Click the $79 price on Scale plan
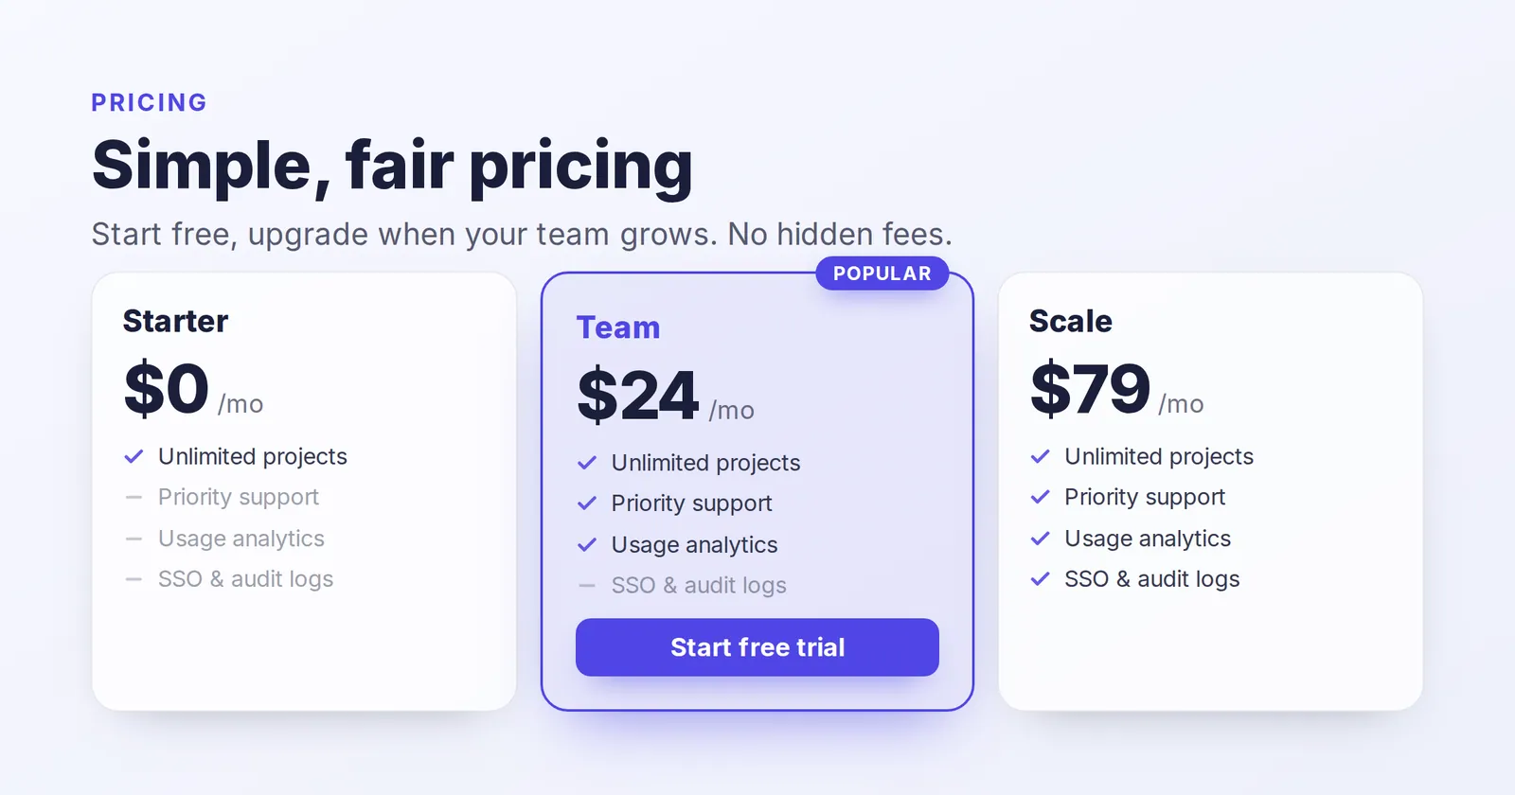This screenshot has height=795, width=1515. pos(1090,389)
